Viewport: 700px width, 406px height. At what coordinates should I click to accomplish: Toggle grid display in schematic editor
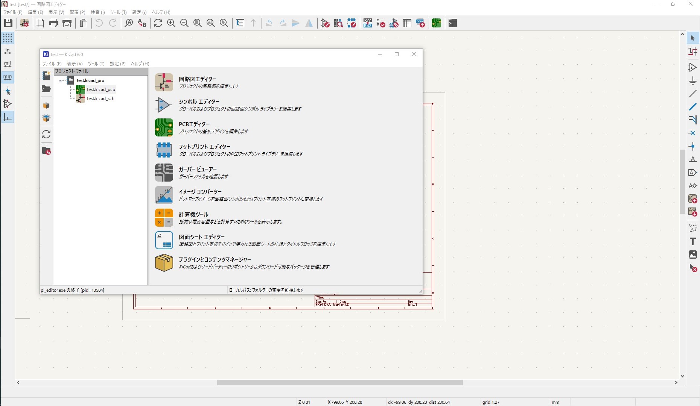[x=8, y=38]
